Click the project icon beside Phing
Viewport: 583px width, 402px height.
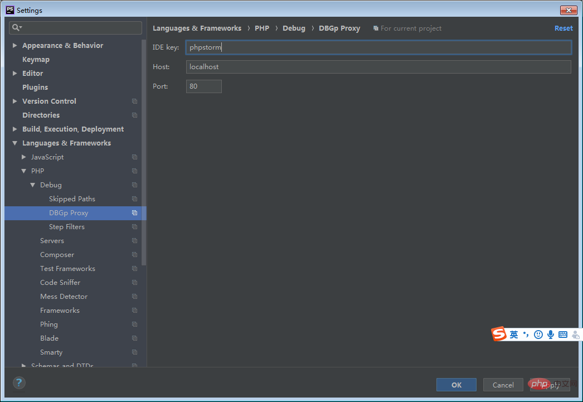pyautogui.click(x=134, y=324)
